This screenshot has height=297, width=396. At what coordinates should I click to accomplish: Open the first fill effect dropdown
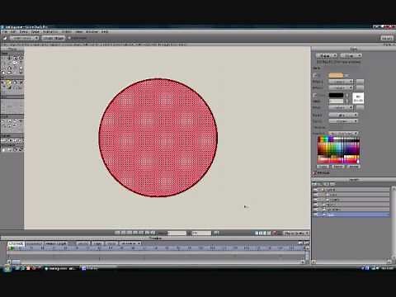341,82
